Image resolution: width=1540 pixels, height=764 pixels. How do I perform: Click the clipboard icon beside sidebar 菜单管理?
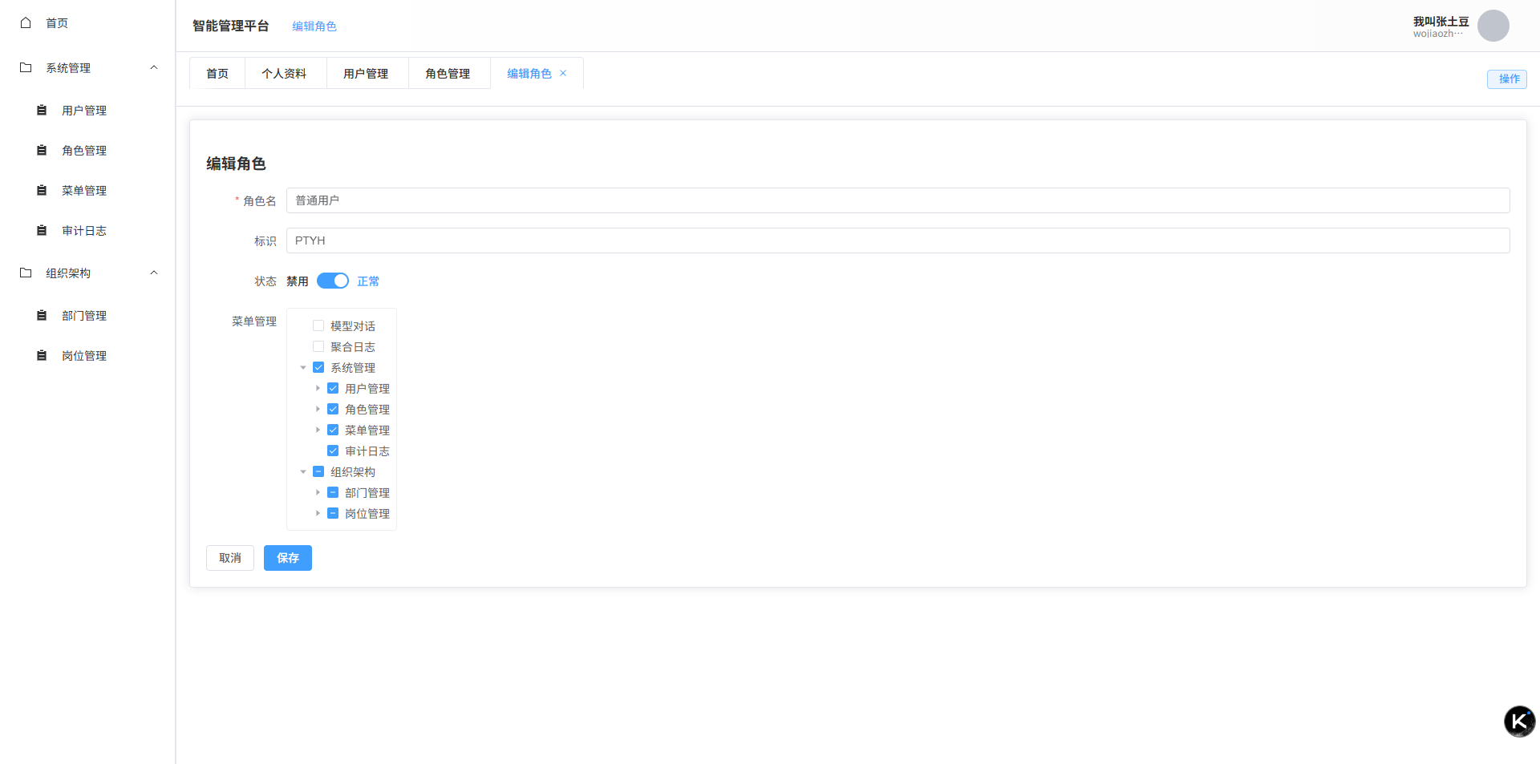pos(42,190)
